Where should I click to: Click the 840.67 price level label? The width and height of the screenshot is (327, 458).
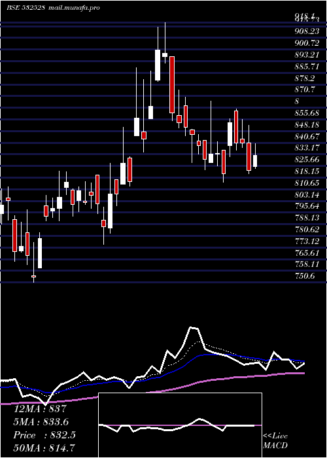tap(306, 136)
